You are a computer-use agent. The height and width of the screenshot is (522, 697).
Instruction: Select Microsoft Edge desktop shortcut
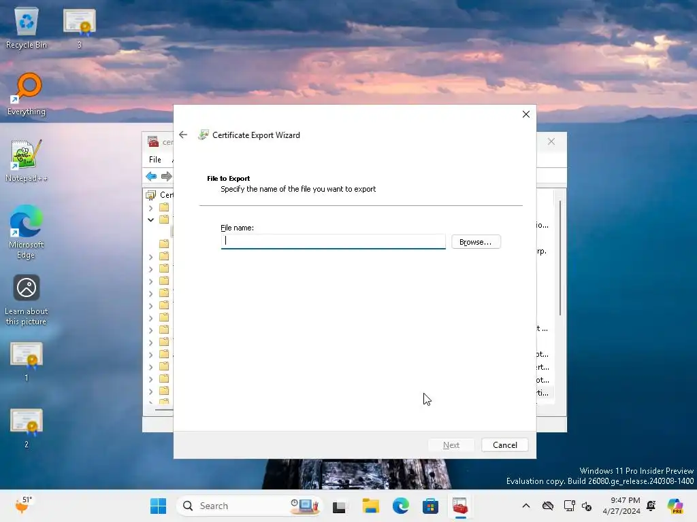tap(27, 232)
